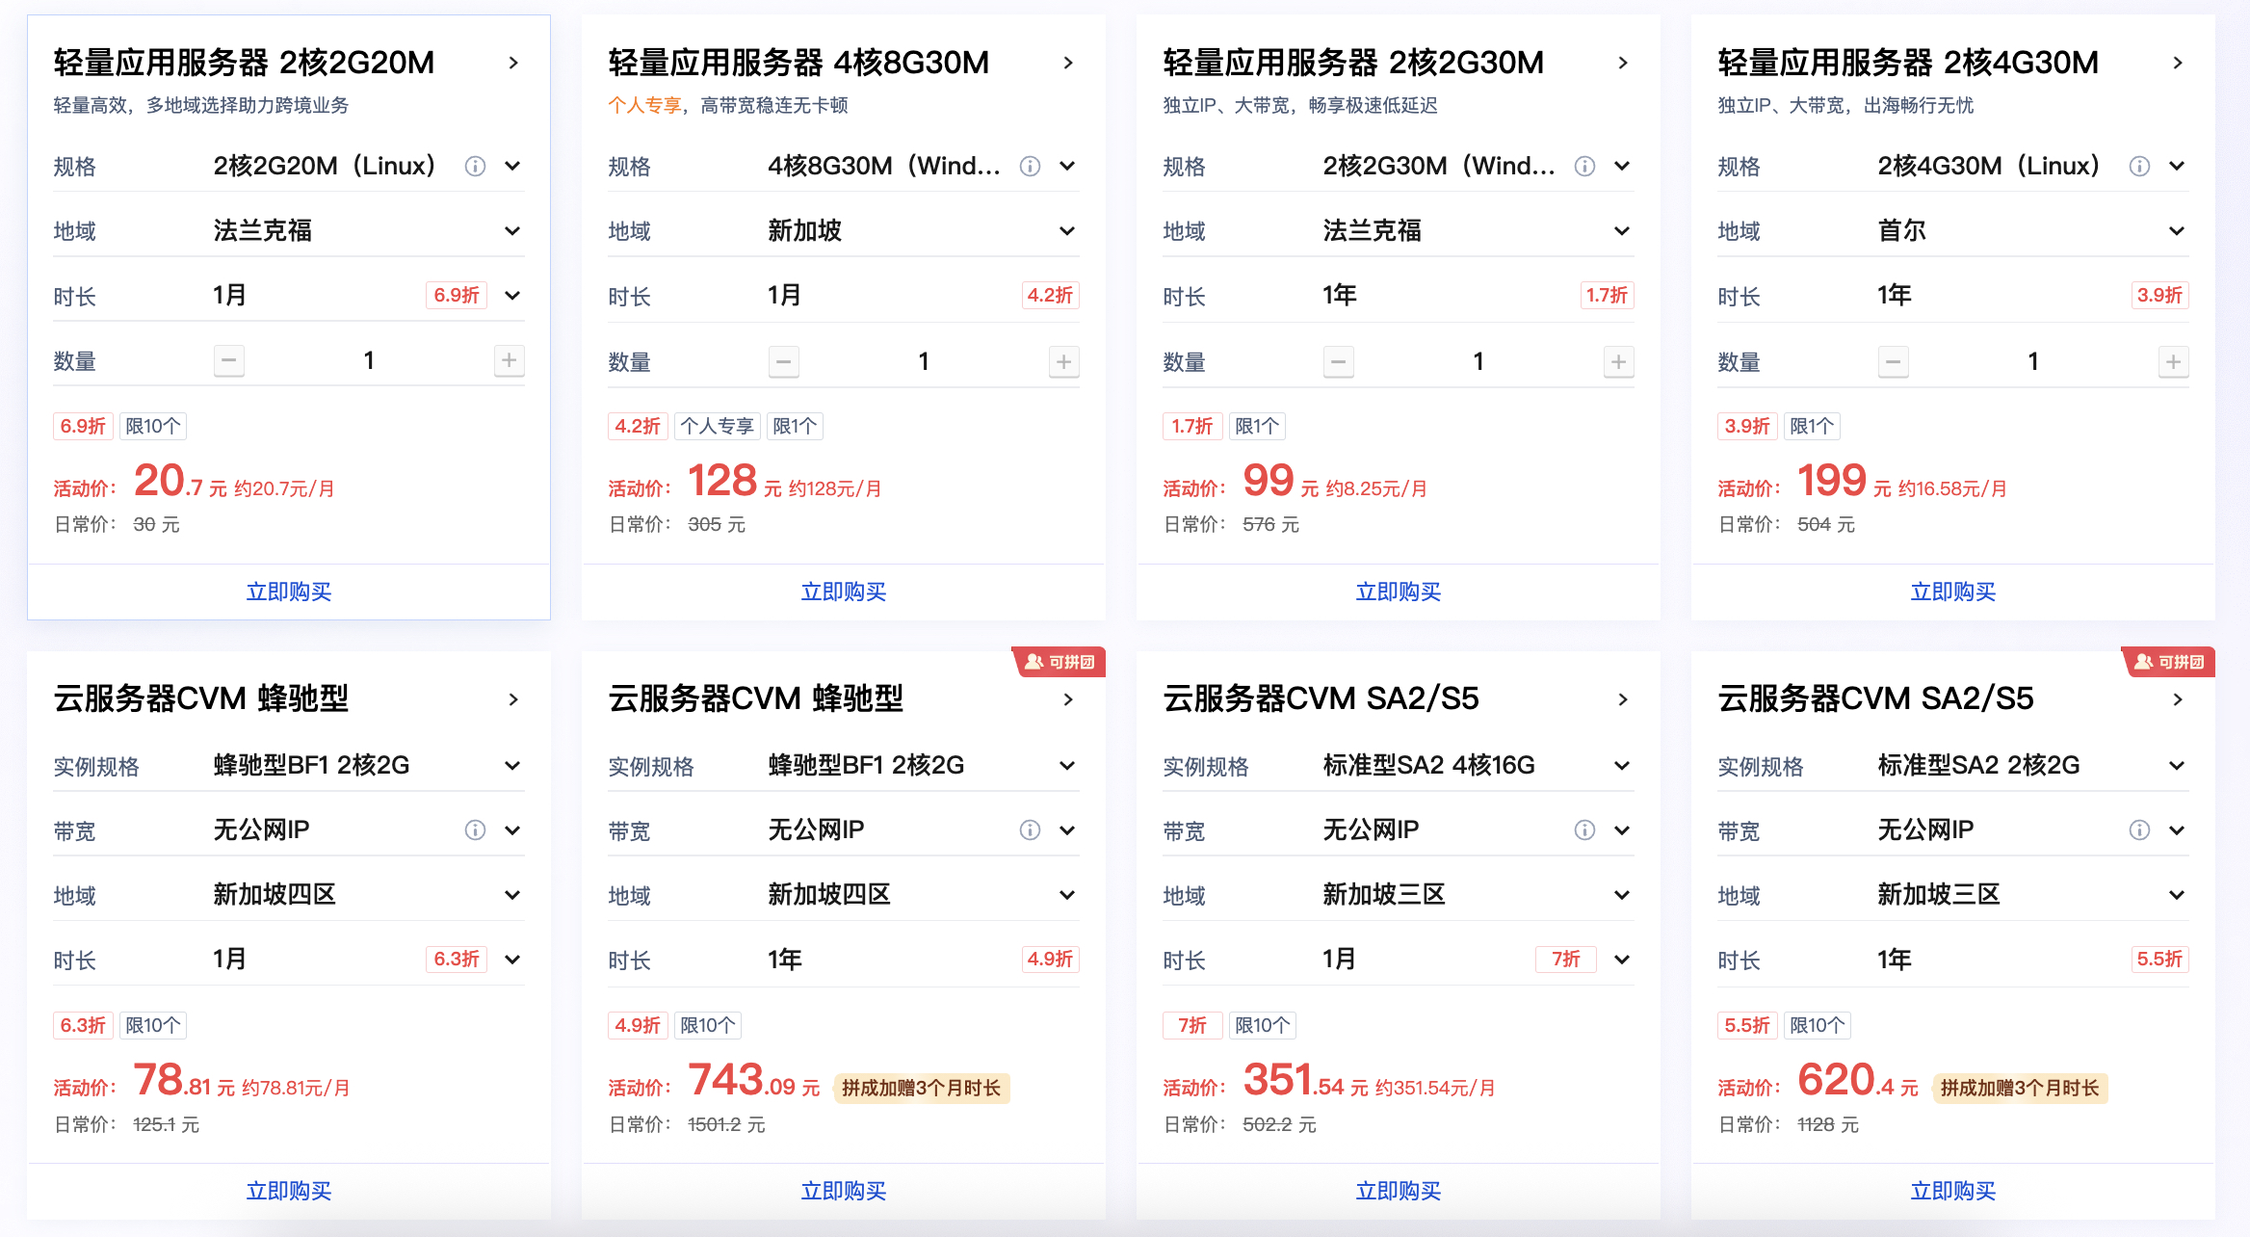Click quantity field in 4核8G30M card
The width and height of the screenshot is (2250, 1237).
pyautogui.click(x=924, y=361)
